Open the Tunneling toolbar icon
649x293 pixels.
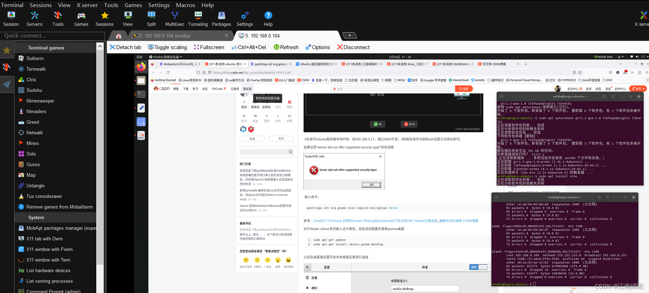click(x=198, y=19)
